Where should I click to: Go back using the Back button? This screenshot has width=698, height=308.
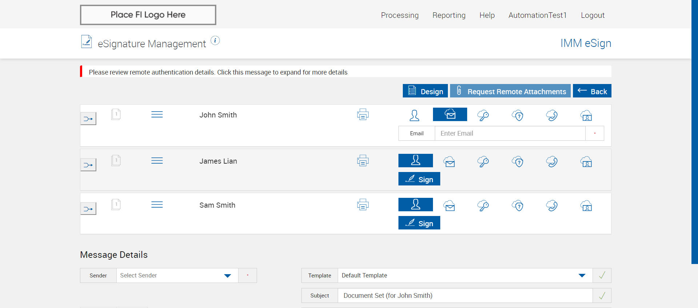click(592, 91)
